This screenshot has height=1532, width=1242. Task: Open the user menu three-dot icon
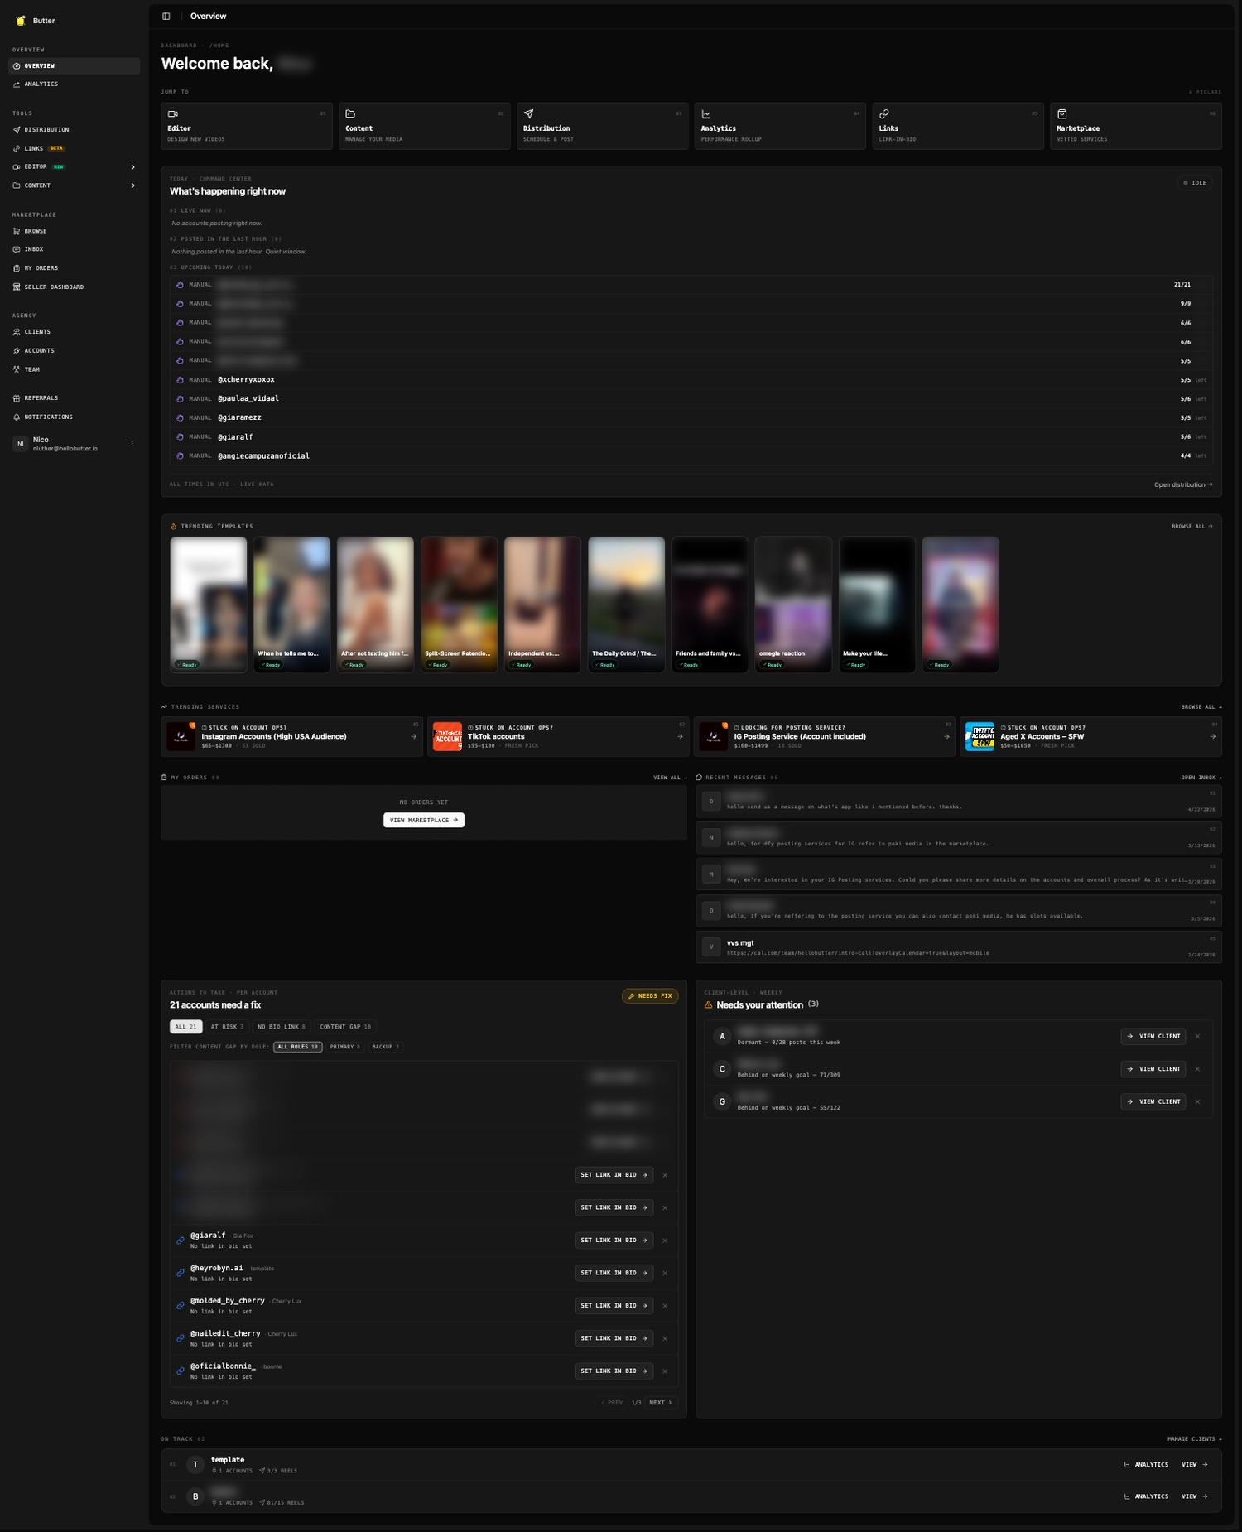coord(132,444)
